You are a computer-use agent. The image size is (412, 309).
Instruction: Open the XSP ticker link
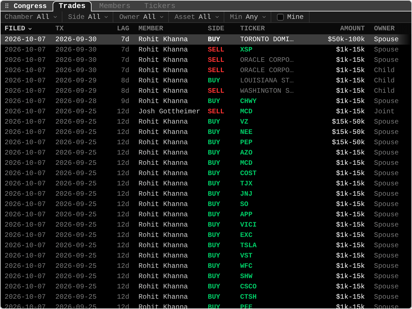coord(246,49)
